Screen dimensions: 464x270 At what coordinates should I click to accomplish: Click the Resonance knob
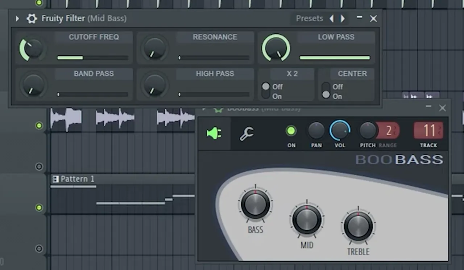point(154,48)
